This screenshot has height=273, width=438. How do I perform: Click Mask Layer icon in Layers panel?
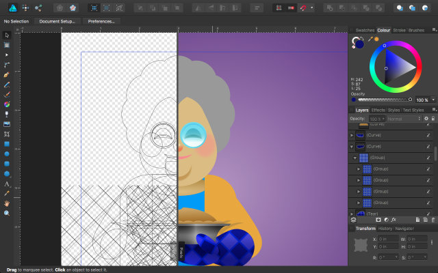pyautogui.click(x=378, y=220)
